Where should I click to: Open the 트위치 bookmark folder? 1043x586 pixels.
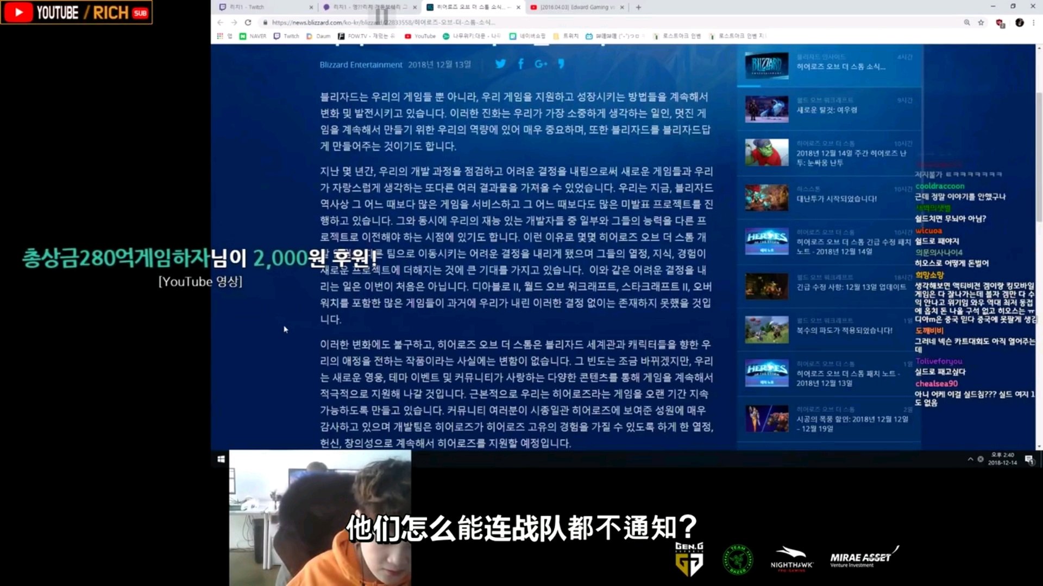tap(566, 36)
